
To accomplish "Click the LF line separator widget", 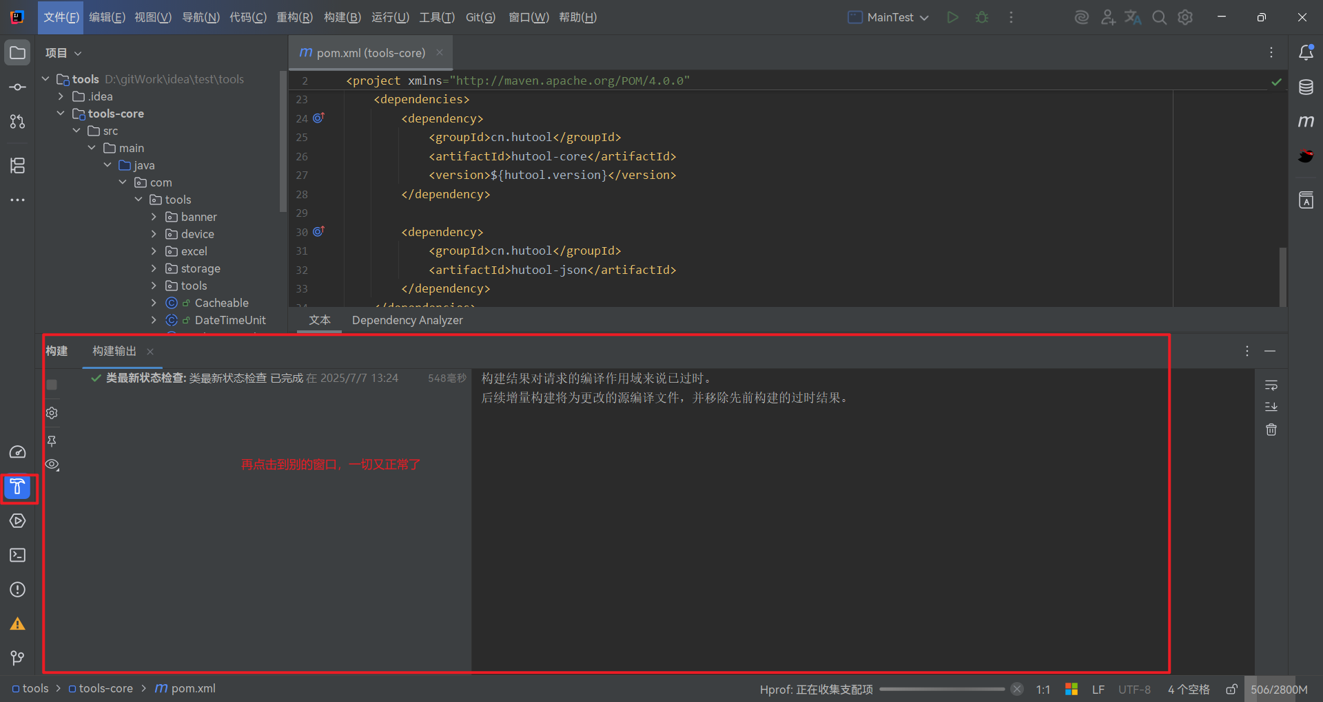I will [x=1098, y=689].
